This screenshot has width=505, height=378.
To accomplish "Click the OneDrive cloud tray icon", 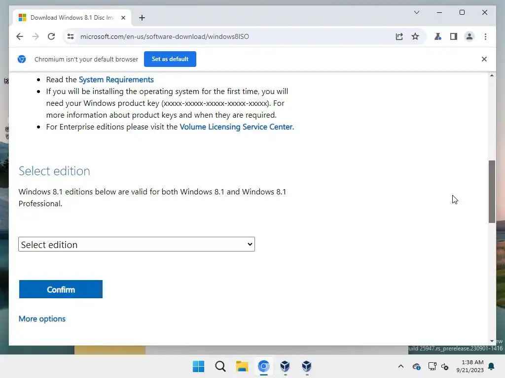I will tap(416, 366).
